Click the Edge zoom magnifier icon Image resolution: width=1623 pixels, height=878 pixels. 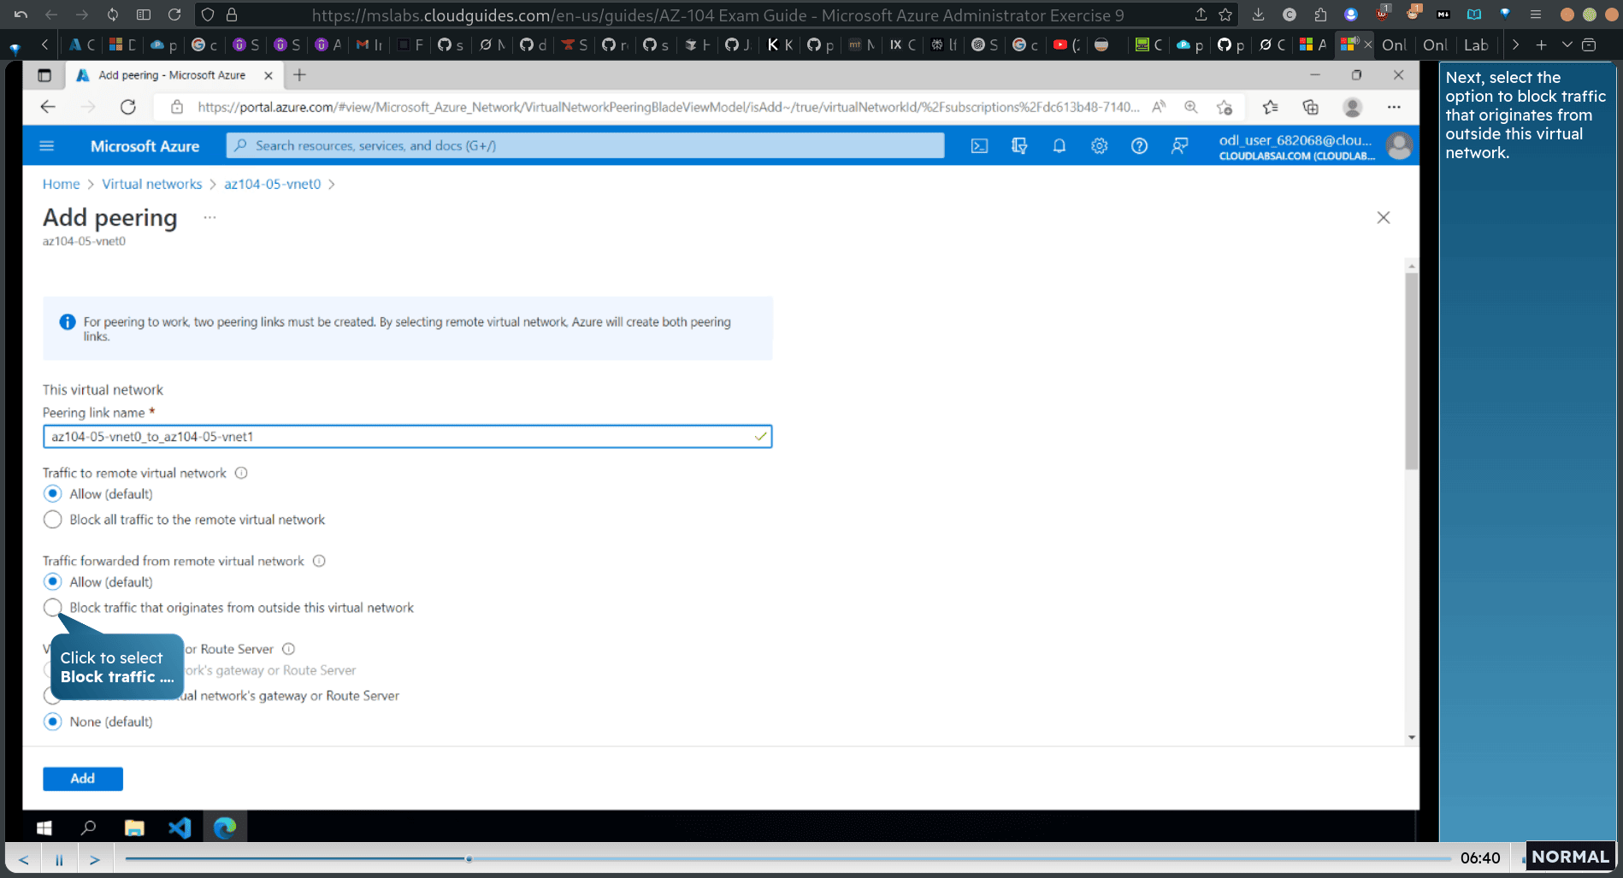coord(1190,107)
